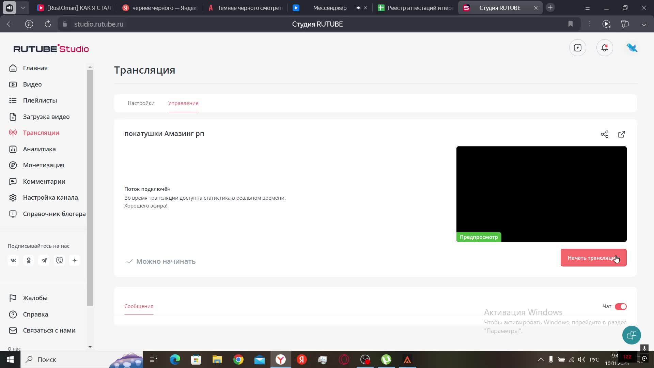Open Аналитика in the sidebar

pyautogui.click(x=39, y=149)
